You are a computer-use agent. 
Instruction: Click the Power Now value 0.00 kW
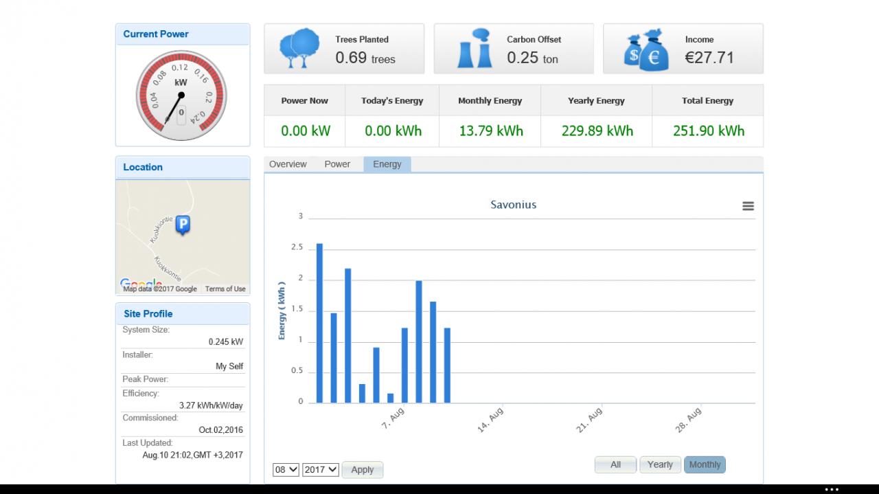pos(306,131)
